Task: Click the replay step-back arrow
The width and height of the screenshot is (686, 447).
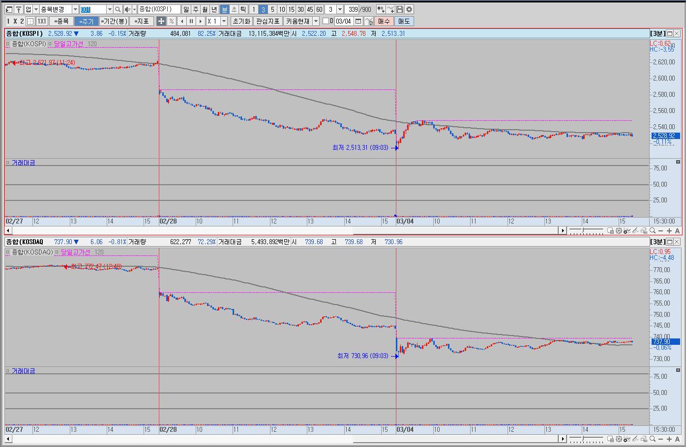Action: pos(182,21)
